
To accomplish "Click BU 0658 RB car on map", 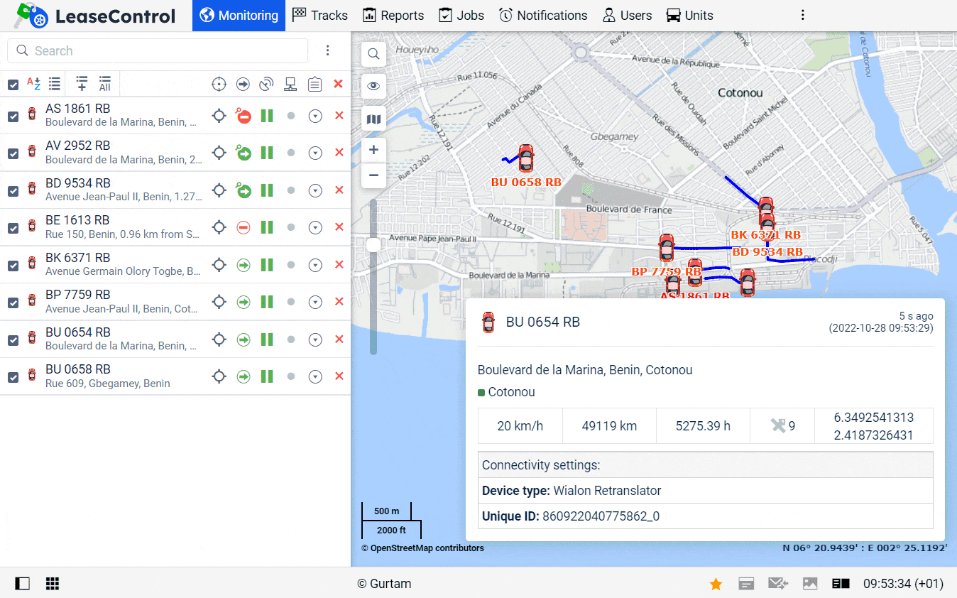I will [525, 158].
